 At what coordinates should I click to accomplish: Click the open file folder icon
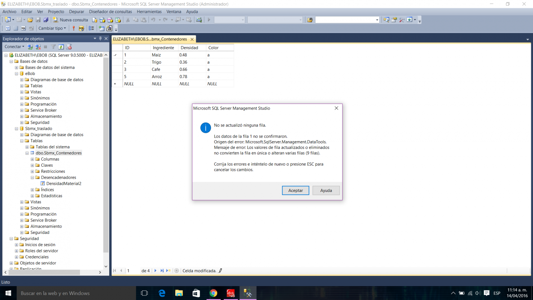[x=30, y=20]
